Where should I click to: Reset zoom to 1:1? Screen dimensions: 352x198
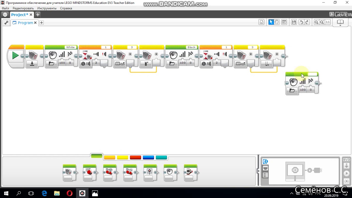tap(328, 22)
